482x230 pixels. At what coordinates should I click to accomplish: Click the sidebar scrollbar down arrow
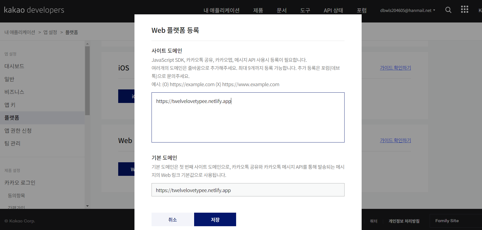87,206
